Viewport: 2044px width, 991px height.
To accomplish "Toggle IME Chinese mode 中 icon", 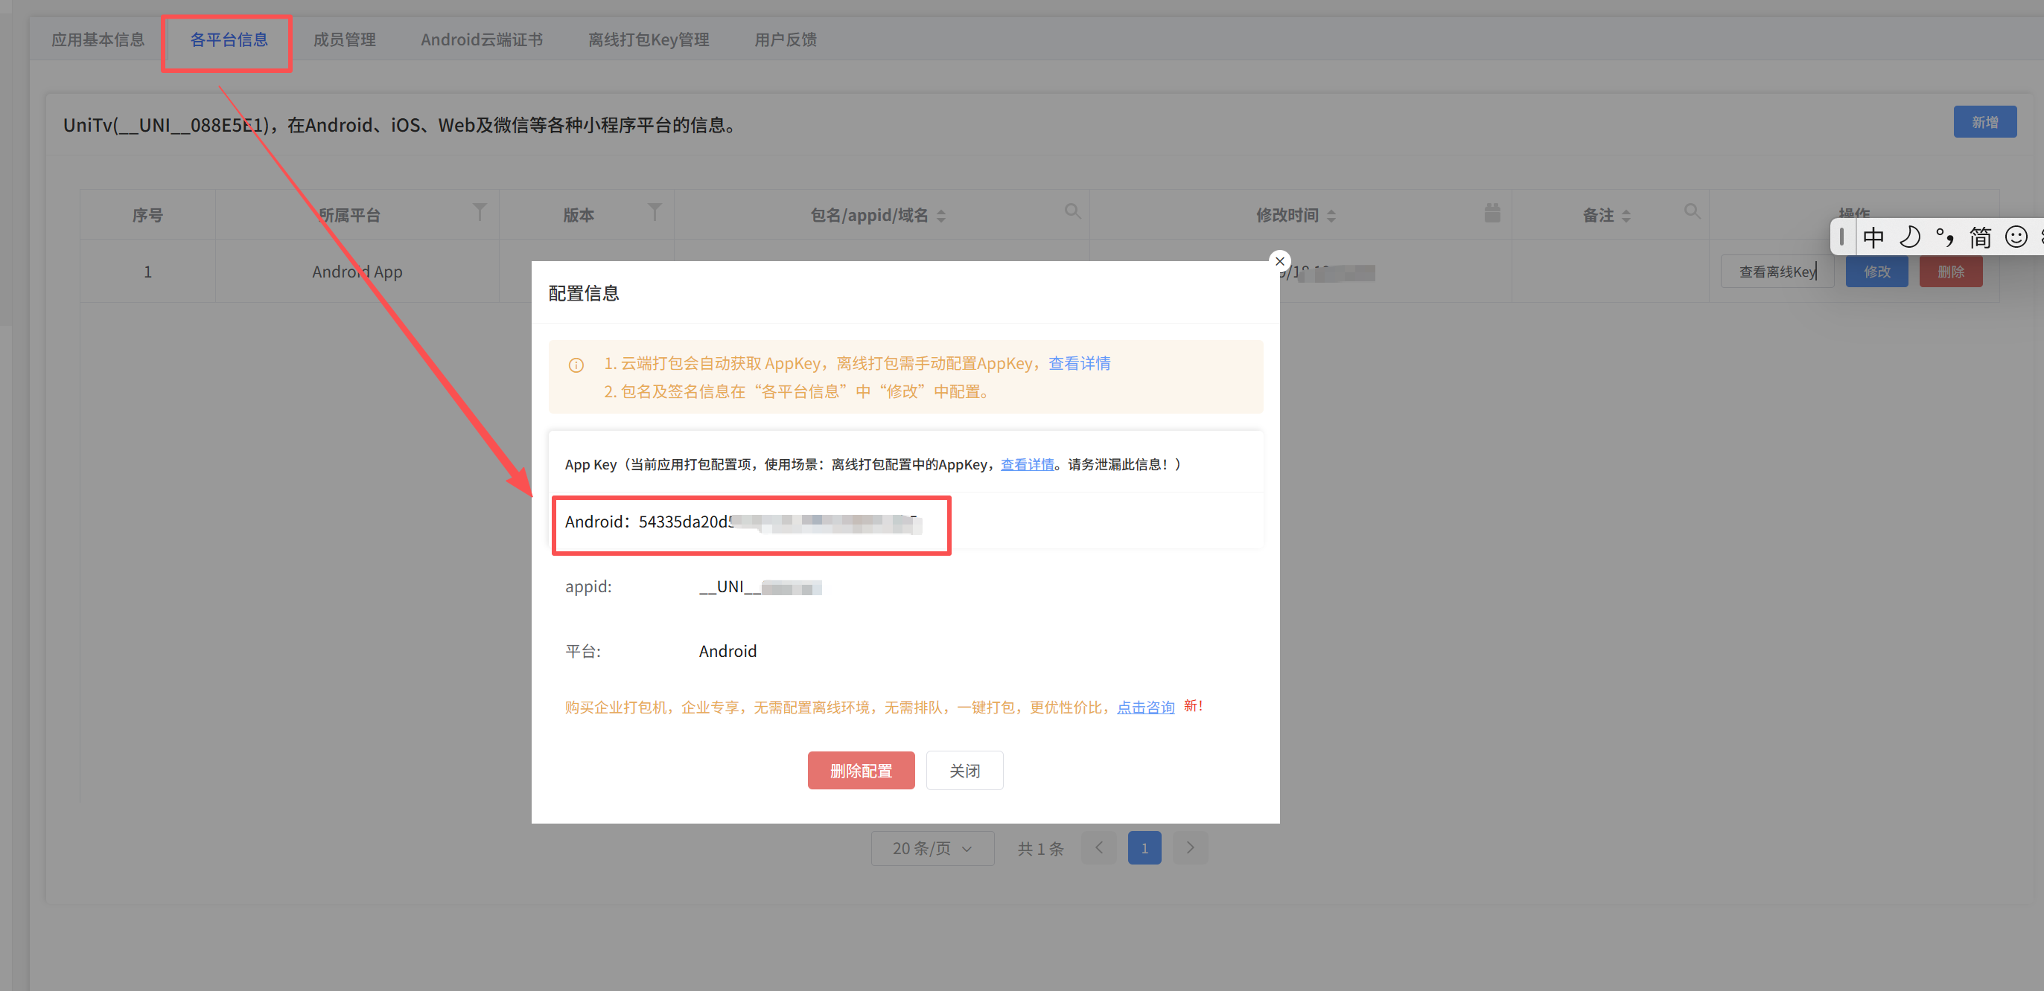I will coord(1873,237).
